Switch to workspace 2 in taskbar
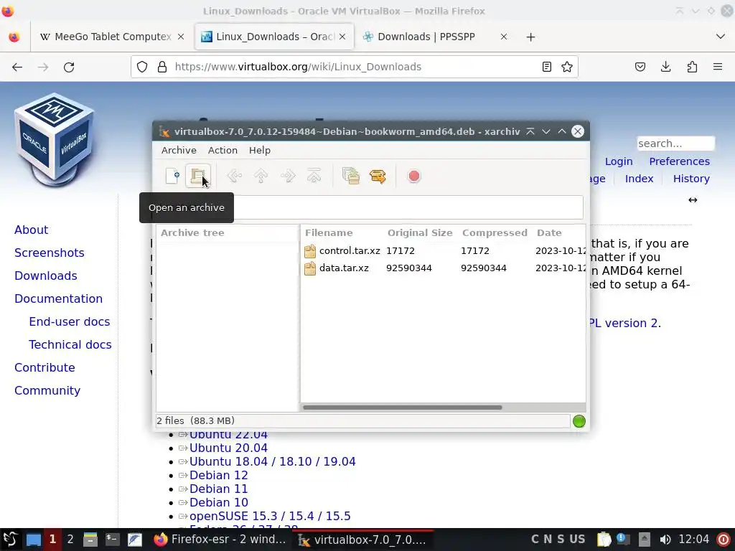The image size is (735, 551). [x=70, y=540]
